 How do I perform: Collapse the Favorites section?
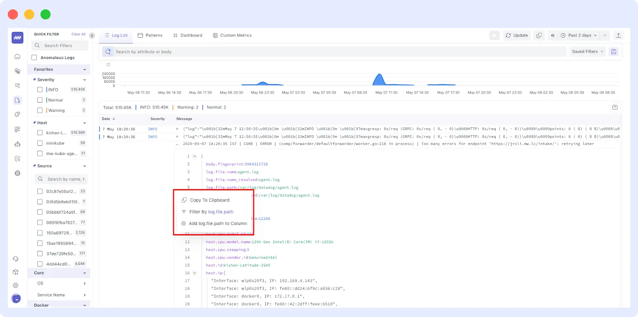pos(84,70)
